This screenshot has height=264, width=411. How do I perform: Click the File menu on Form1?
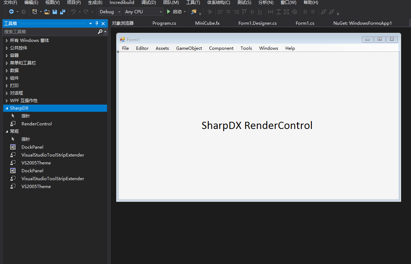coord(126,48)
